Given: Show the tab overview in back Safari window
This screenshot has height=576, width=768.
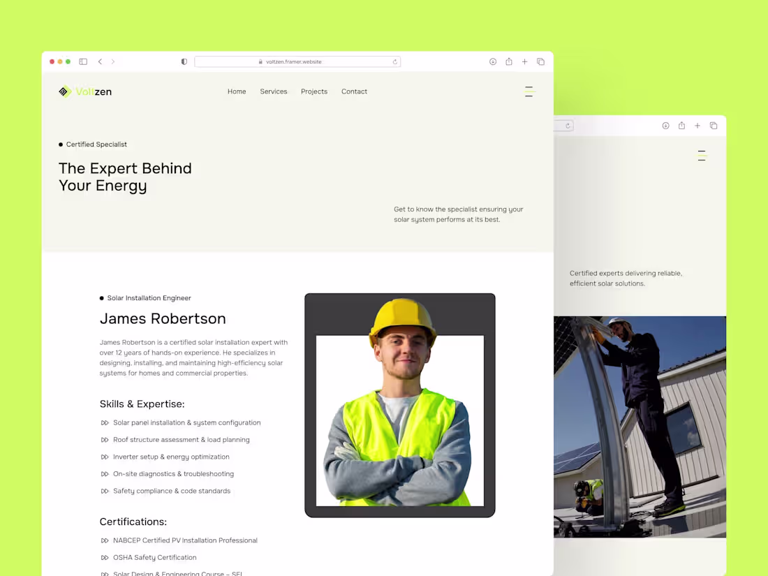Looking at the screenshot, I should (714, 126).
